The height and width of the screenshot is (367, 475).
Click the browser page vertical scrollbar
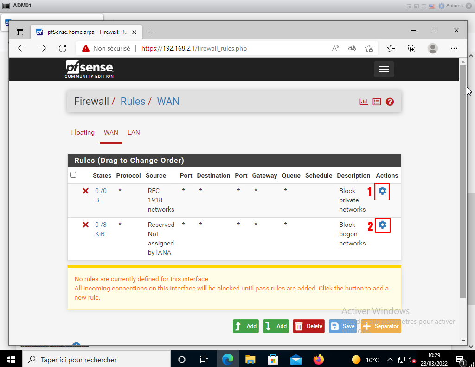(463, 181)
